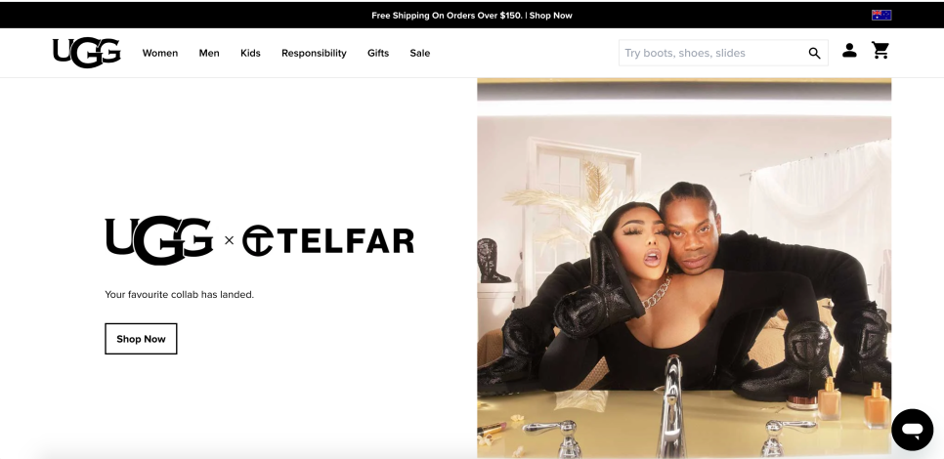Open the shopping cart icon

click(880, 51)
